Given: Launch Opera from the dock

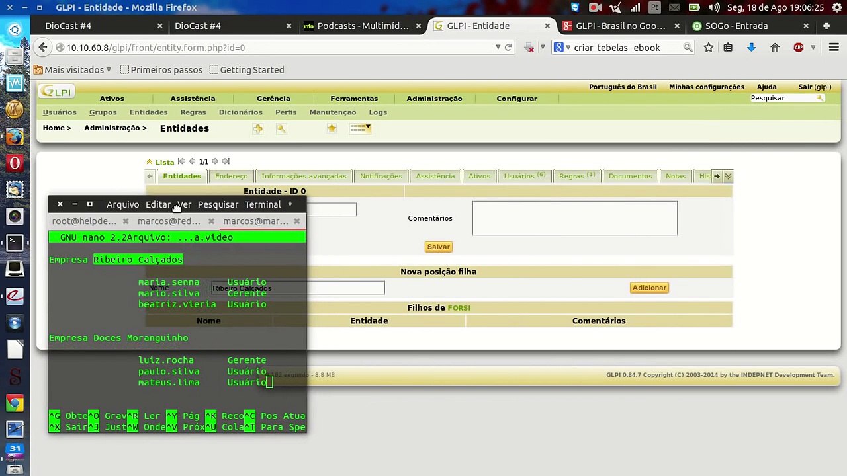Looking at the screenshot, I should pyautogui.click(x=15, y=163).
